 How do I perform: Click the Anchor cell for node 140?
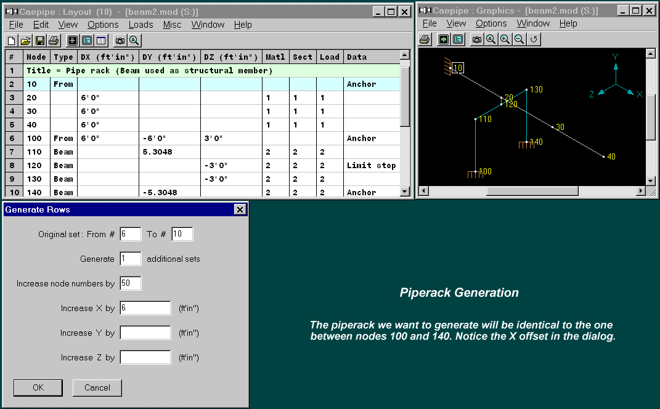tap(371, 192)
